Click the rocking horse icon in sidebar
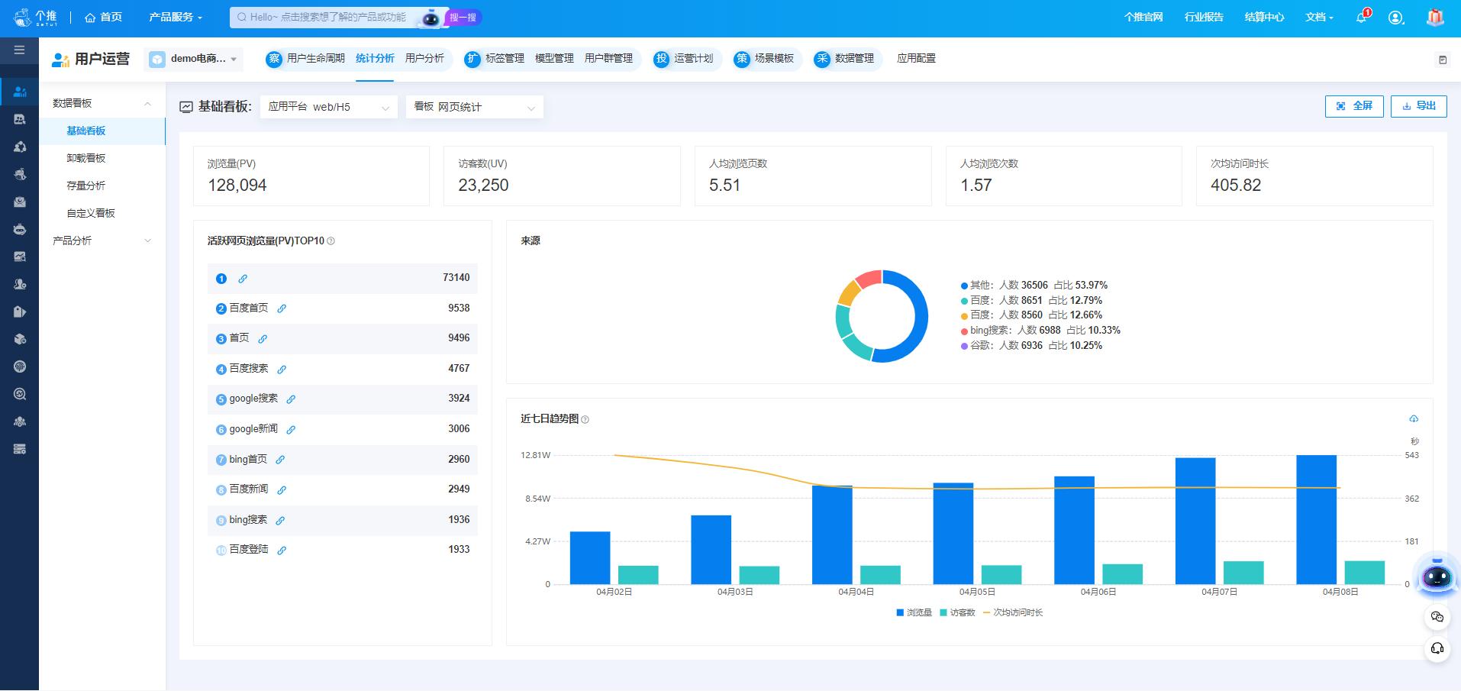1461x691 pixels. [x=20, y=174]
